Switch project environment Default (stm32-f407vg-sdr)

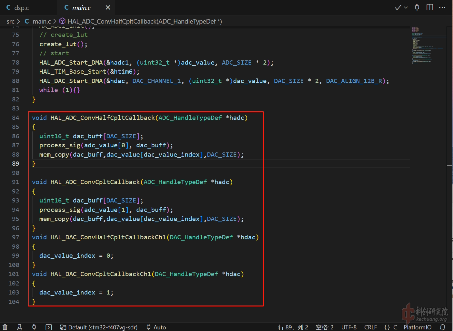[99, 327]
